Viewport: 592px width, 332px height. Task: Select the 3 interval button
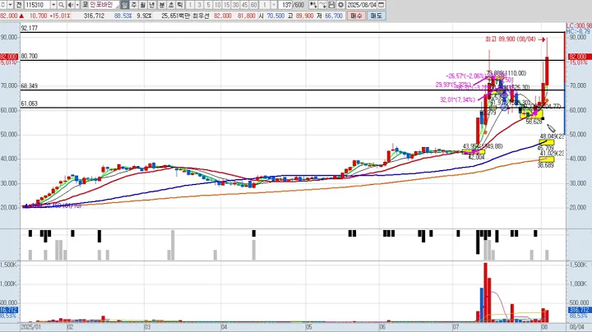[x=199, y=5]
